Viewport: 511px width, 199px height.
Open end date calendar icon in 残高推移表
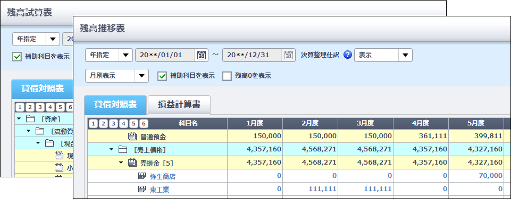click(x=288, y=55)
